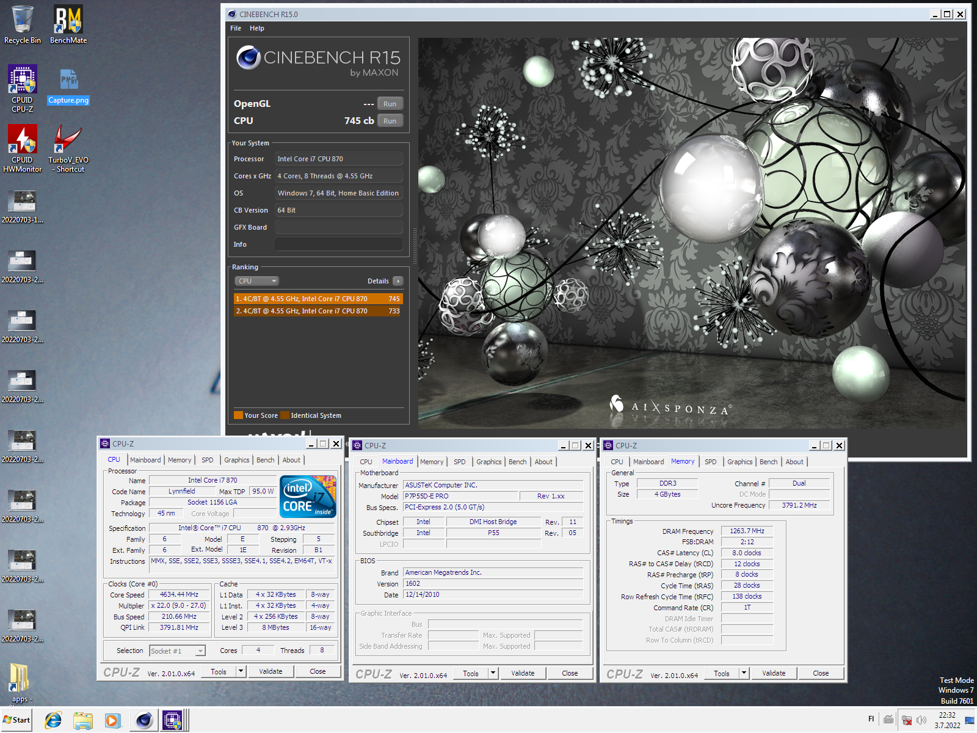Viewport: 977px width, 733px height.
Task: Click the Your Score orange legend swatch
Action: tap(238, 415)
